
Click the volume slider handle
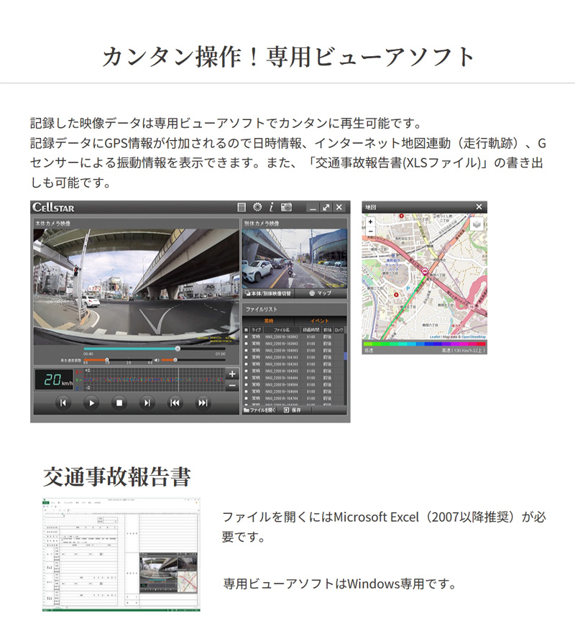175,360
